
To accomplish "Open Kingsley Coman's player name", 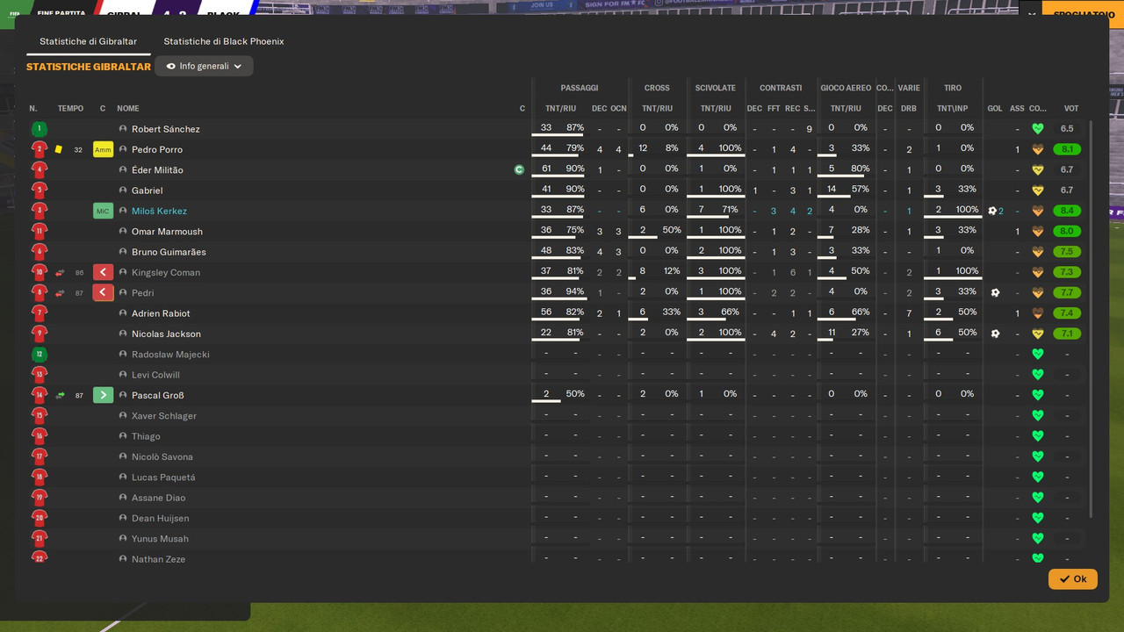I will [x=165, y=272].
